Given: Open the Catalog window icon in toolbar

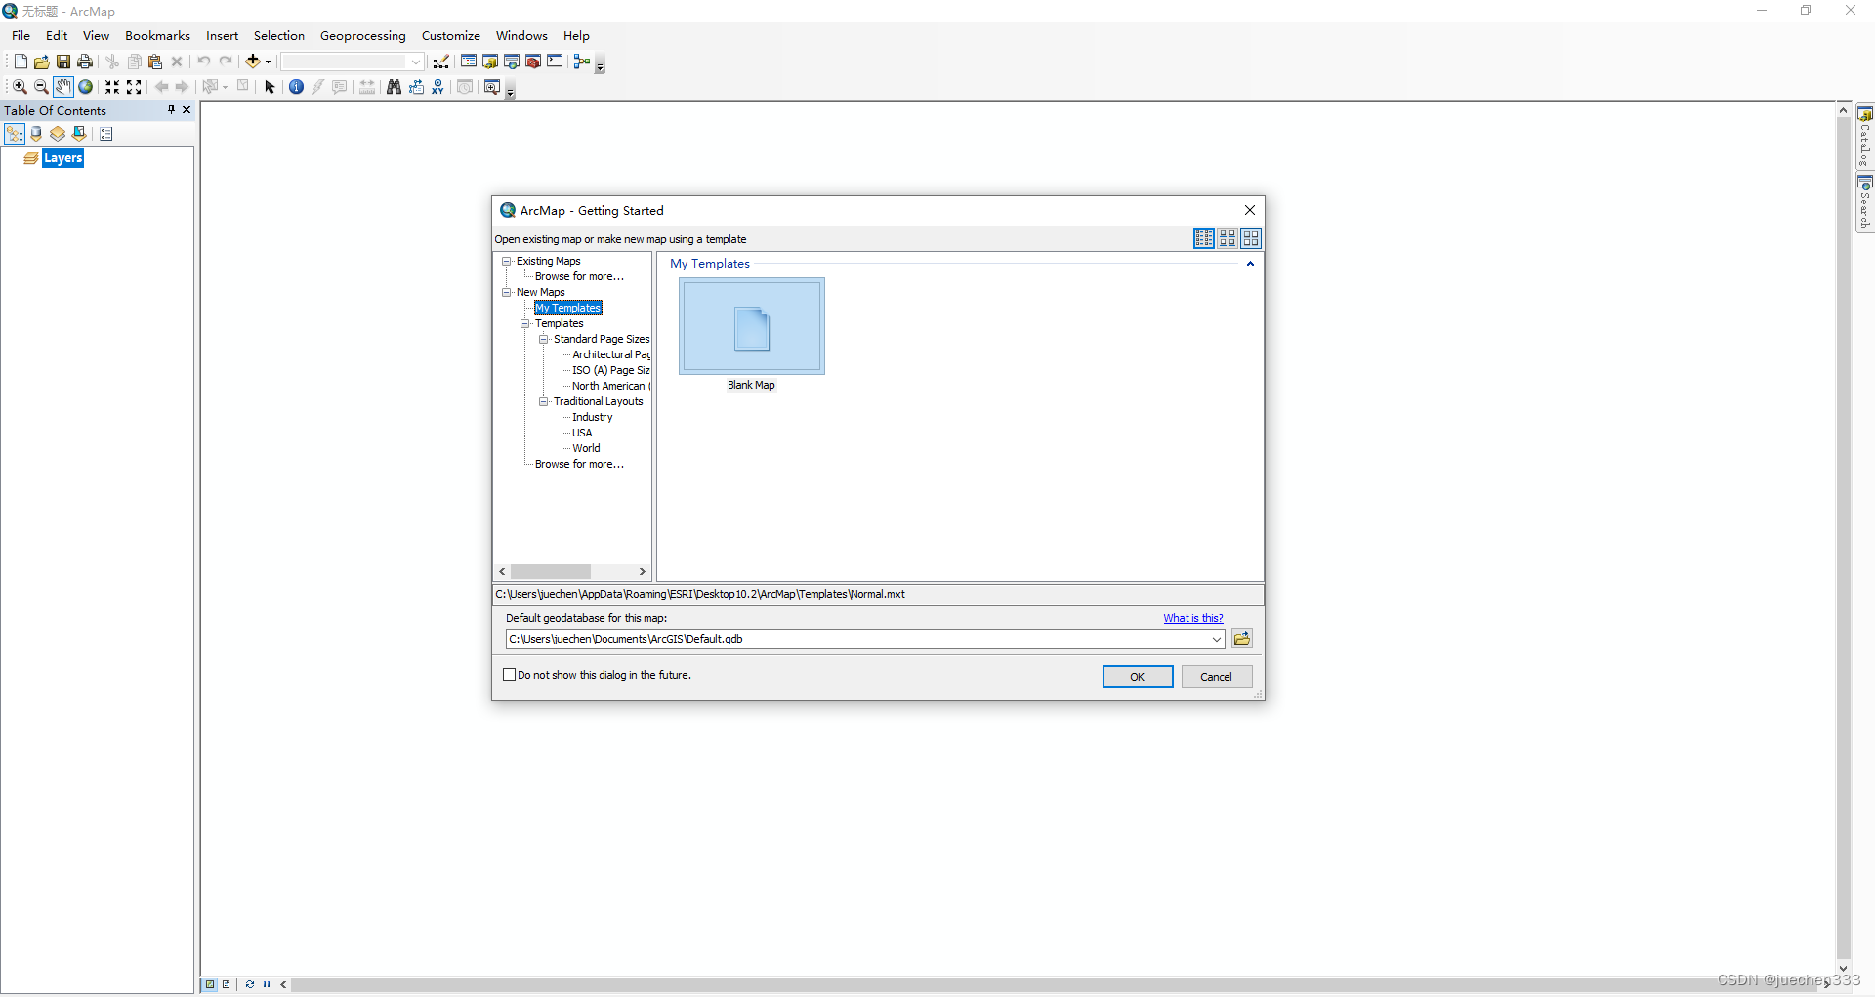Looking at the screenshot, I should pos(490,62).
